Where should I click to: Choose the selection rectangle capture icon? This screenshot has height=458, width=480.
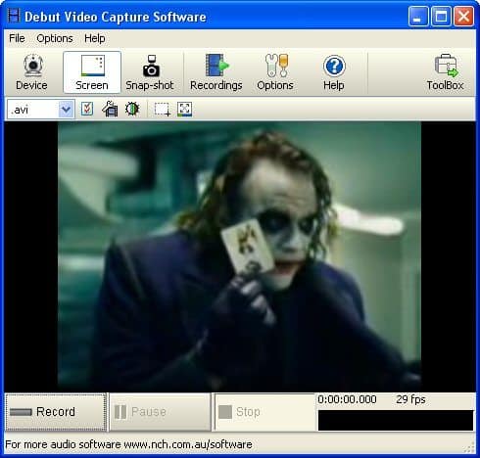[163, 110]
